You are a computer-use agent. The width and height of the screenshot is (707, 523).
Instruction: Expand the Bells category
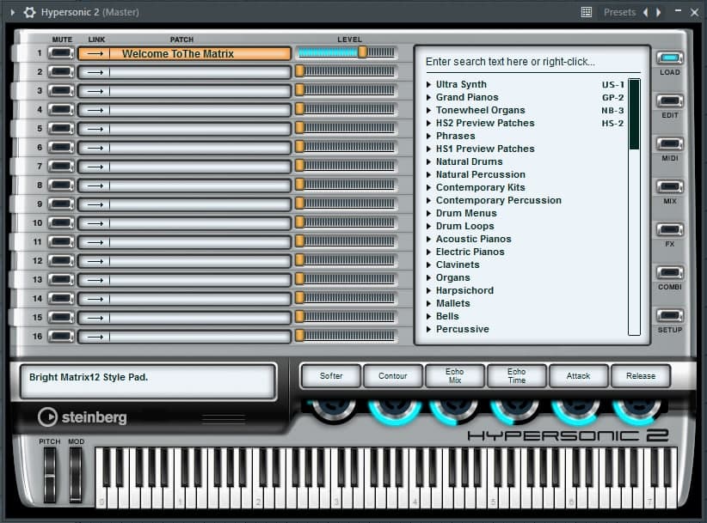pyautogui.click(x=429, y=316)
